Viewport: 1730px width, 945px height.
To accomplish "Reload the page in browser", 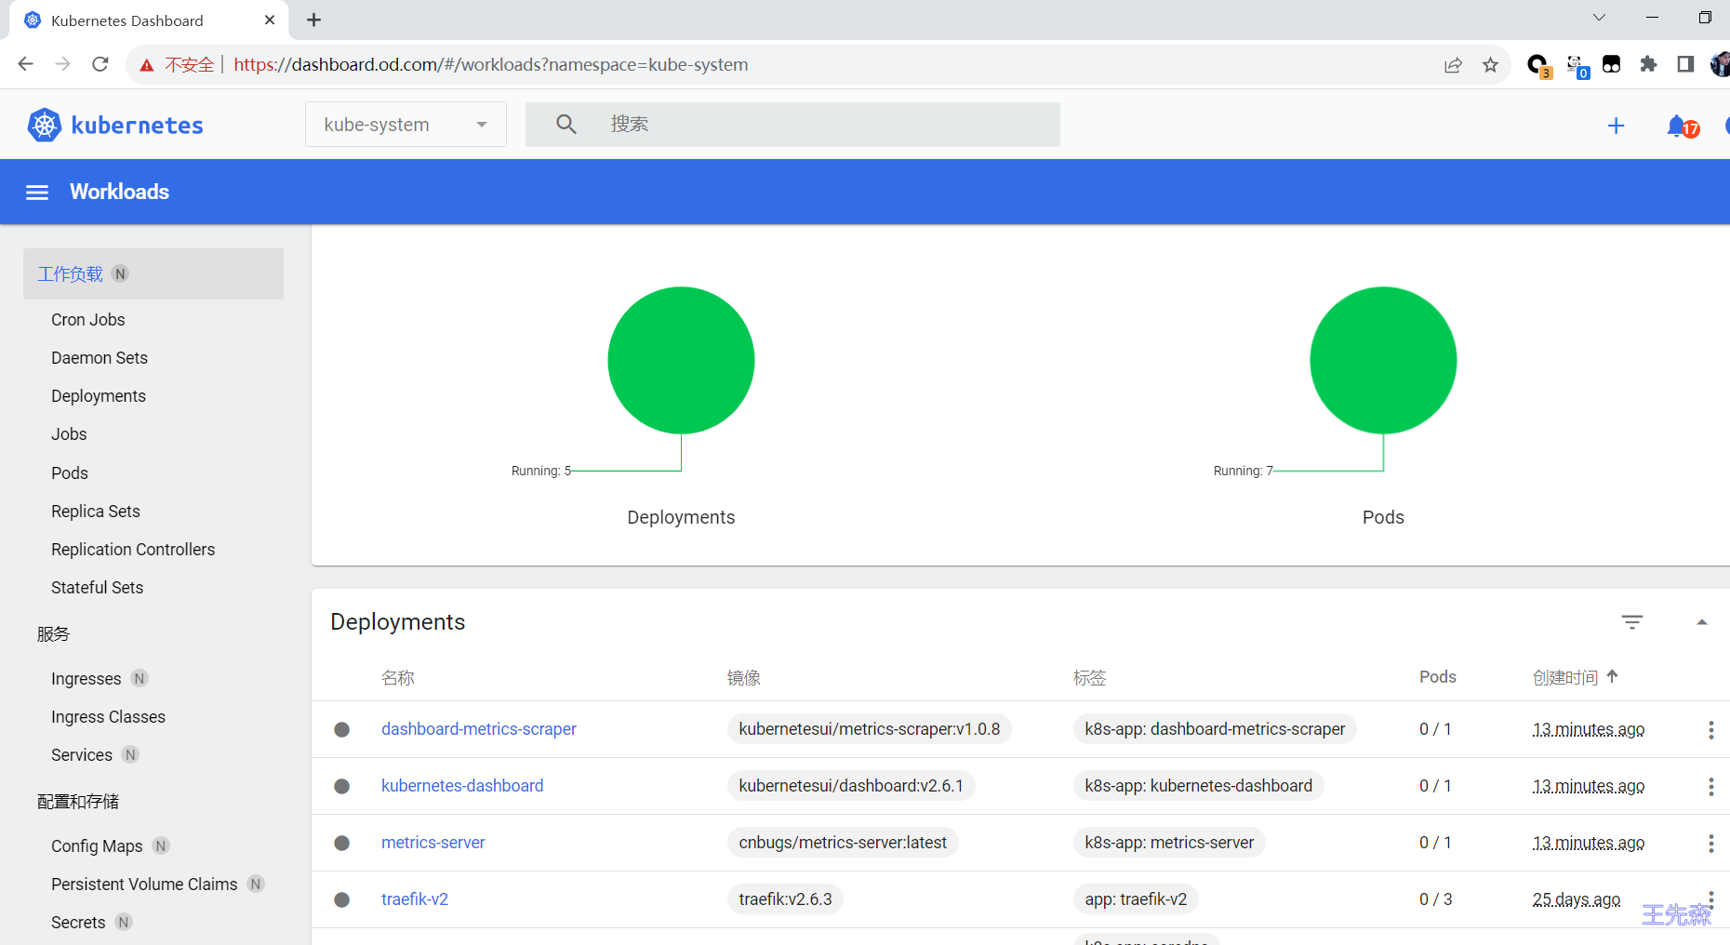I will point(100,64).
